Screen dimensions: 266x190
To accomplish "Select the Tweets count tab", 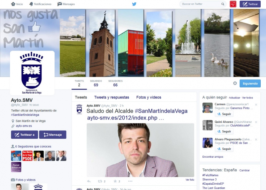I will 79,84.
